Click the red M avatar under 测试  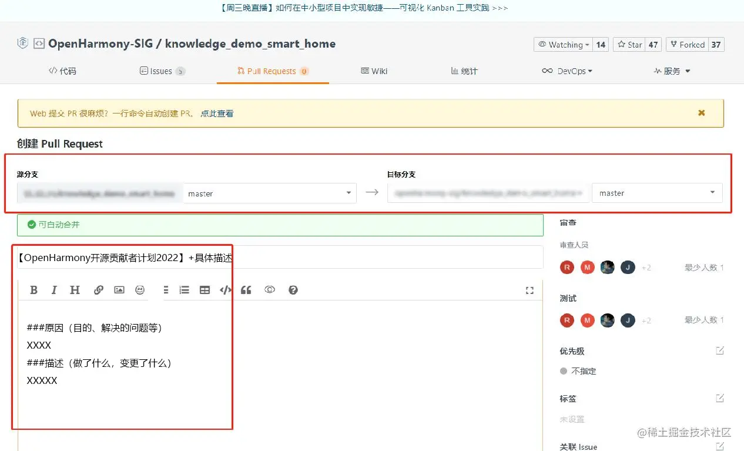[x=588, y=320]
